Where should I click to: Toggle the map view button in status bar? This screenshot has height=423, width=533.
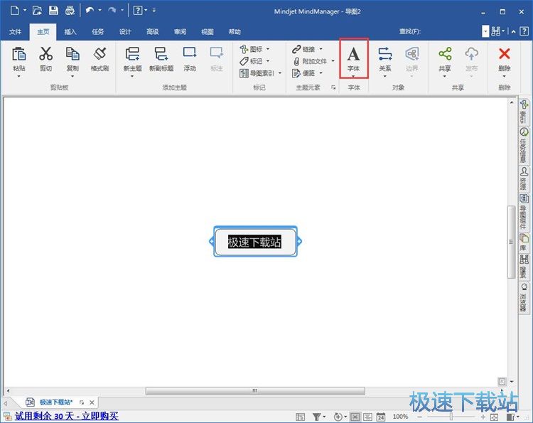[x=353, y=417]
